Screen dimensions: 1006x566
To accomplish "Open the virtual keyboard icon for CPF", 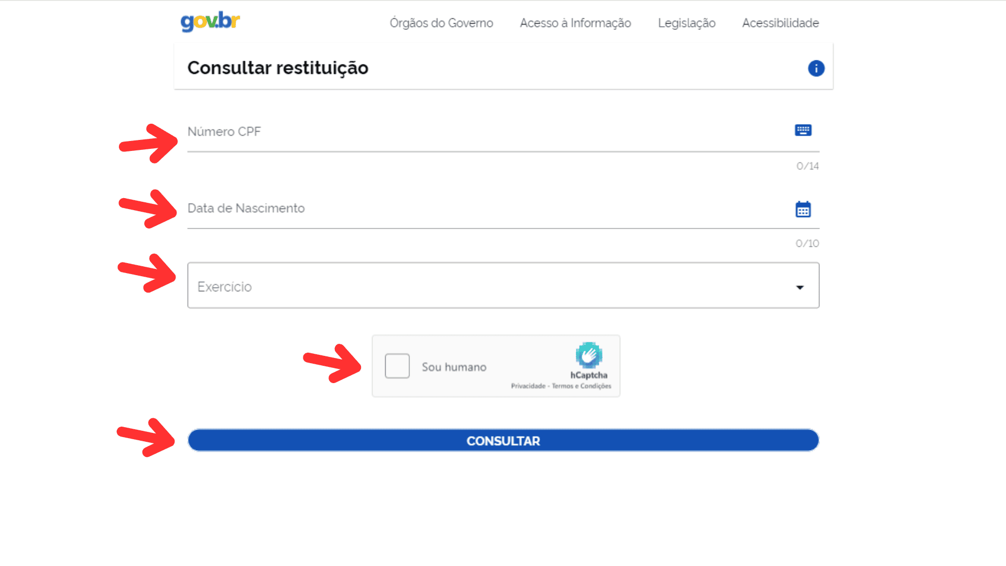I will point(803,130).
